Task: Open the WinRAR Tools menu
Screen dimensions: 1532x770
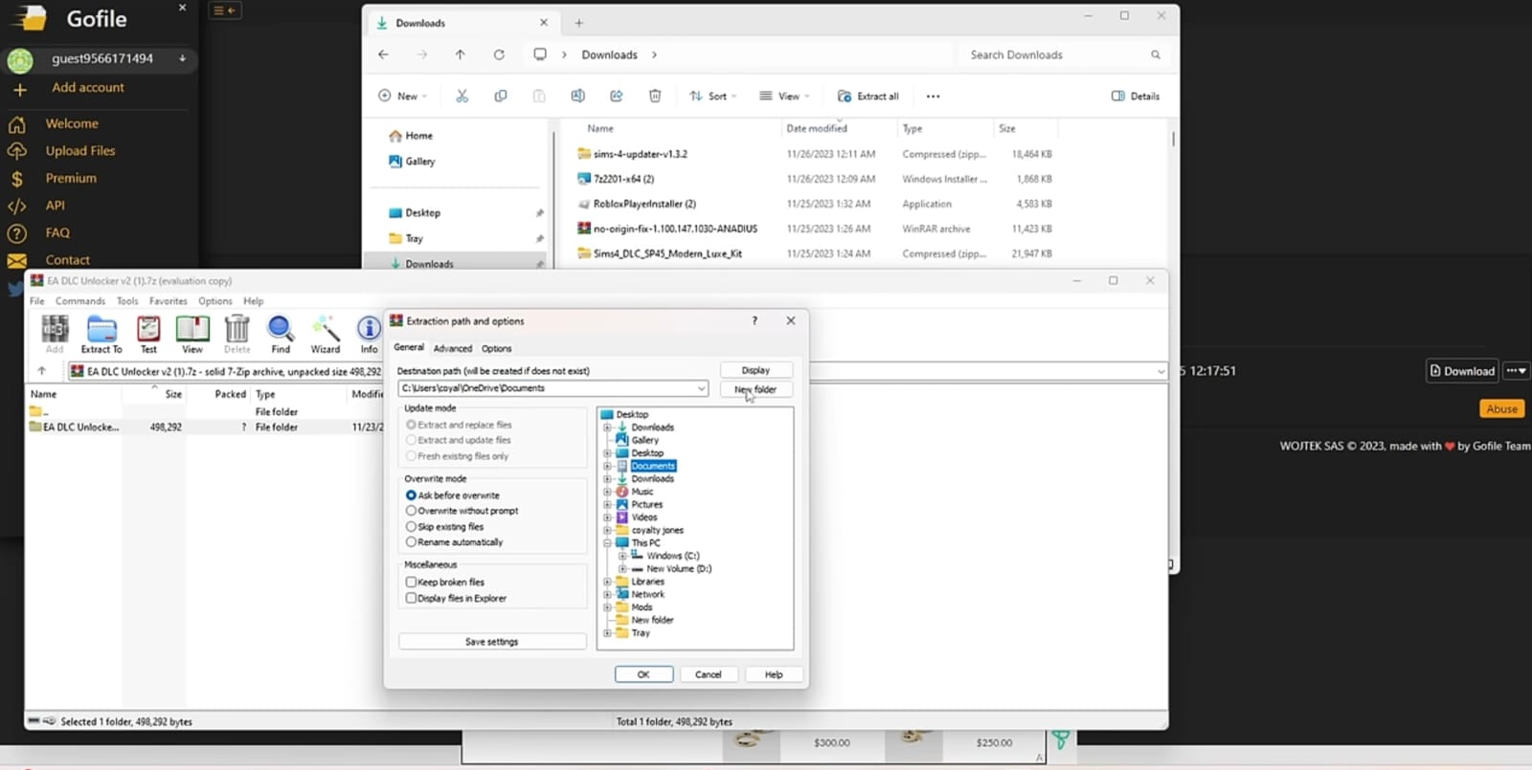Action: pos(127,300)
